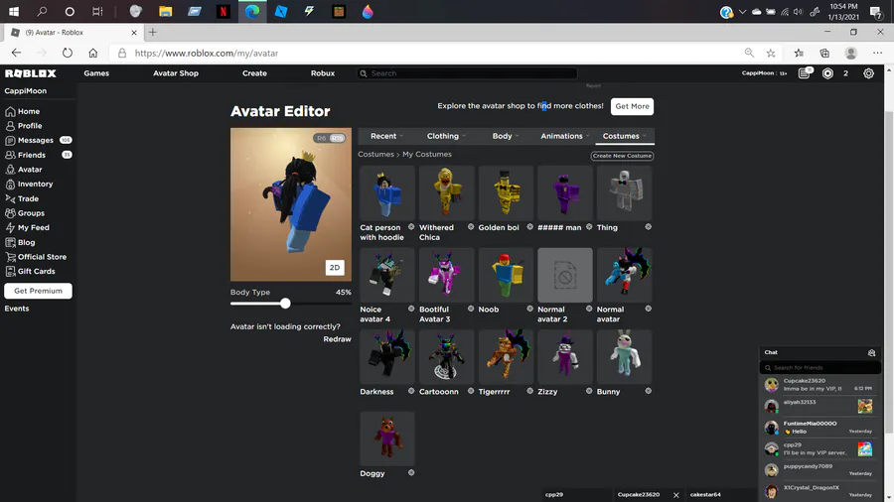Expand the Clothing dropdown tab
Image resolution: width=894 pixels, height=502 pixels.
point(446,136)
